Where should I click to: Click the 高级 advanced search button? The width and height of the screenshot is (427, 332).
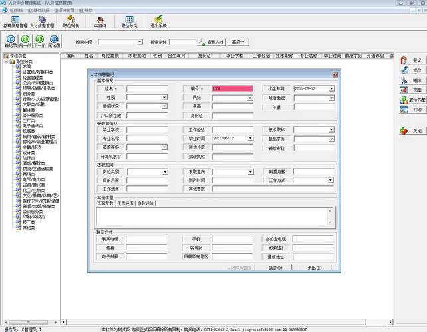pos(238,42)
